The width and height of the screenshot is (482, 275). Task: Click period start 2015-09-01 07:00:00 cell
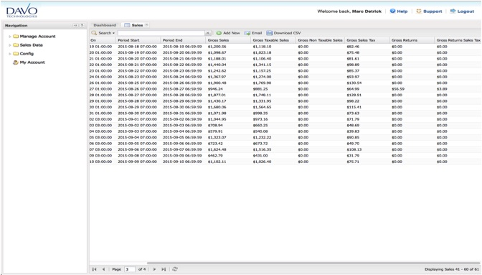click(137, 119)
